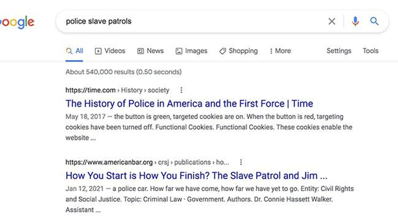Switch to the Shopping tab
This screenshot has width=398, height=224.
click(239, 51)
